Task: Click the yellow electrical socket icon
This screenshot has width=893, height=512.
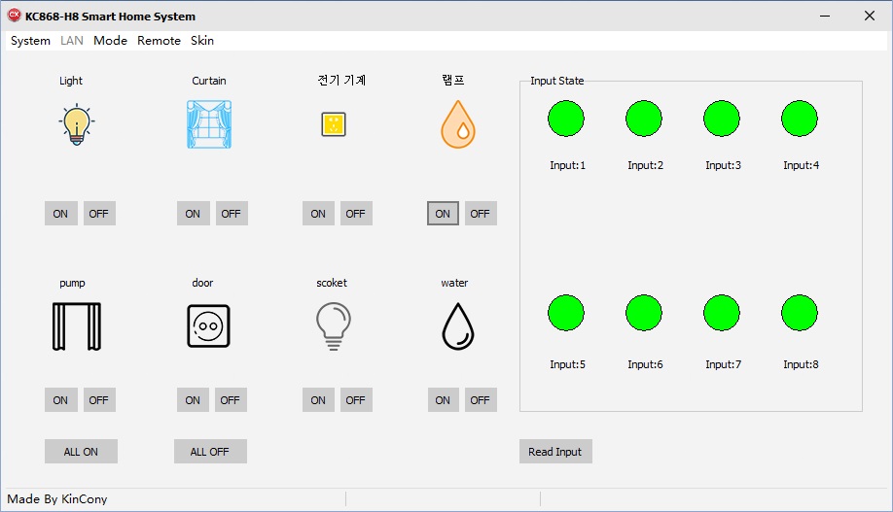Action: (334, 124)
